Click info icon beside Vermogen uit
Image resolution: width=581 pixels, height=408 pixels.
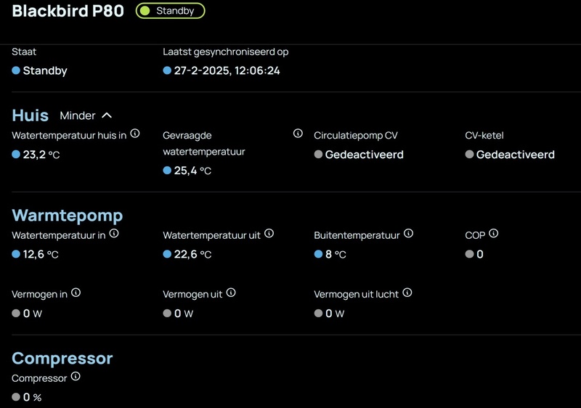coord(231,293)
